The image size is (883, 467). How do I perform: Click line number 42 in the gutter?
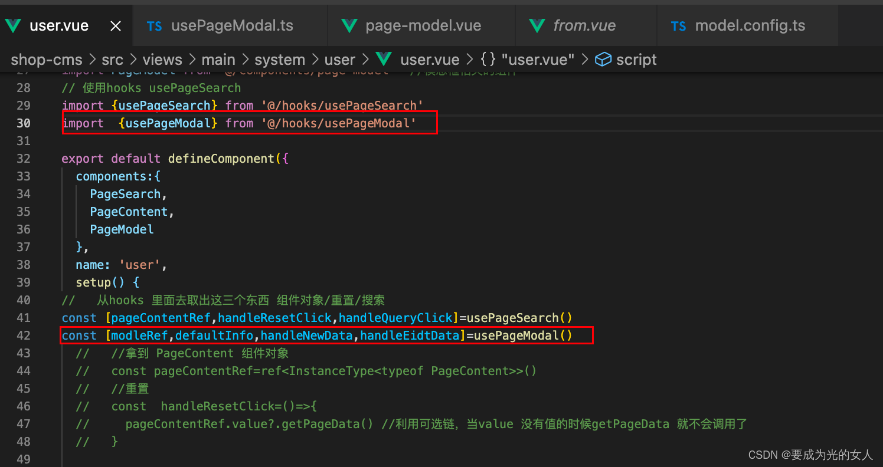[x=24, y=335]
